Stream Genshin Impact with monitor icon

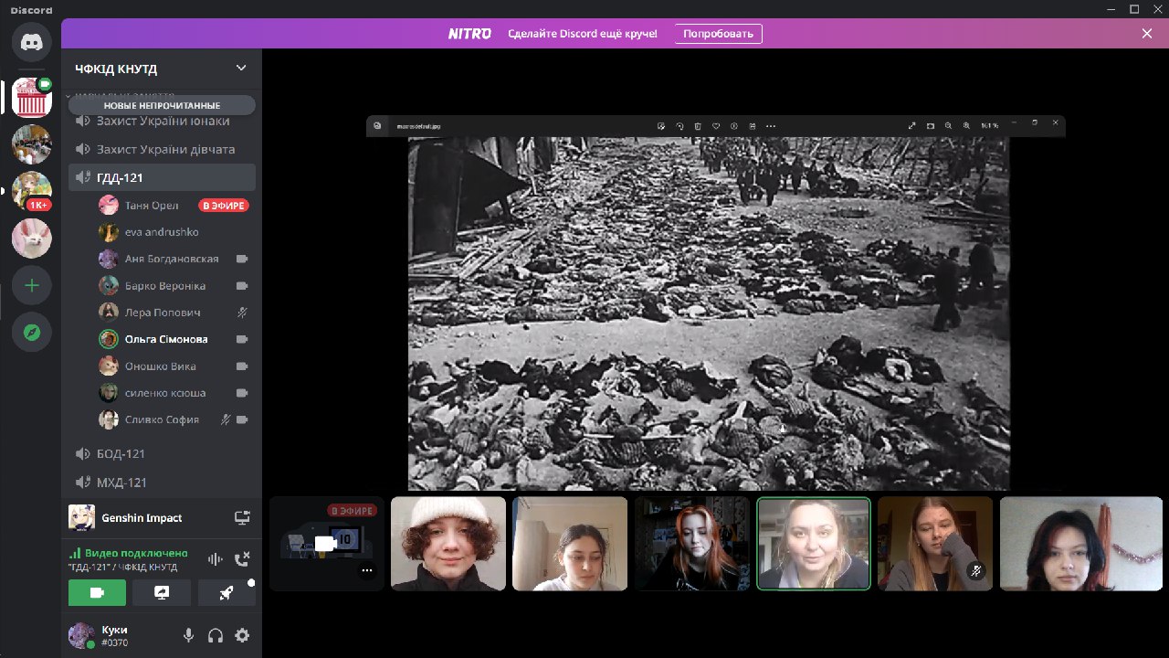(242, 517)
